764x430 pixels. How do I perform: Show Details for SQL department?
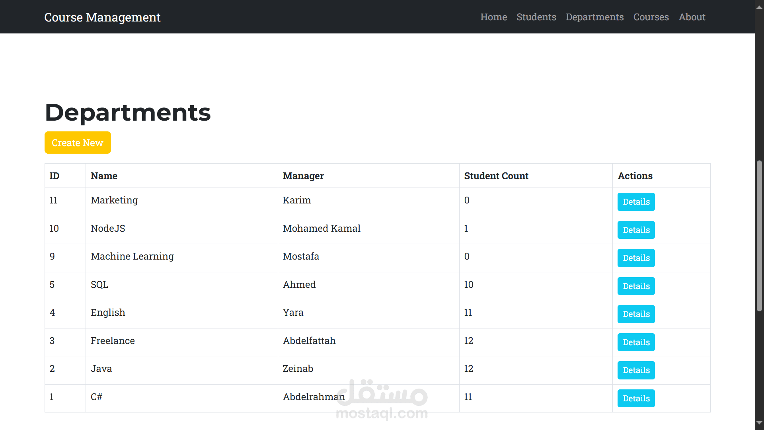coord(635,286)
